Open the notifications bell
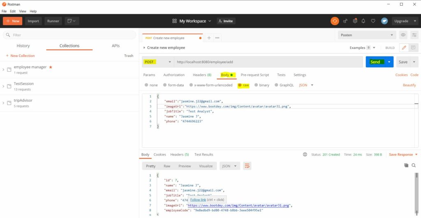421x218 pixels. click(x=363, y=21)
